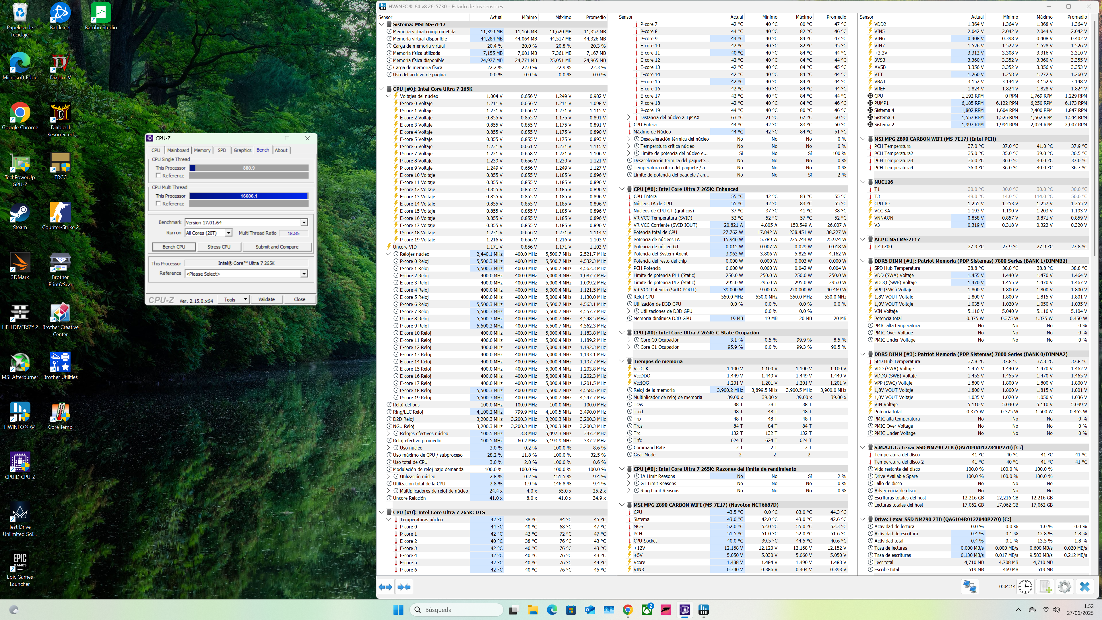
Task: Open the Battle.net desktop shortcut
Action: coord(60,16)
